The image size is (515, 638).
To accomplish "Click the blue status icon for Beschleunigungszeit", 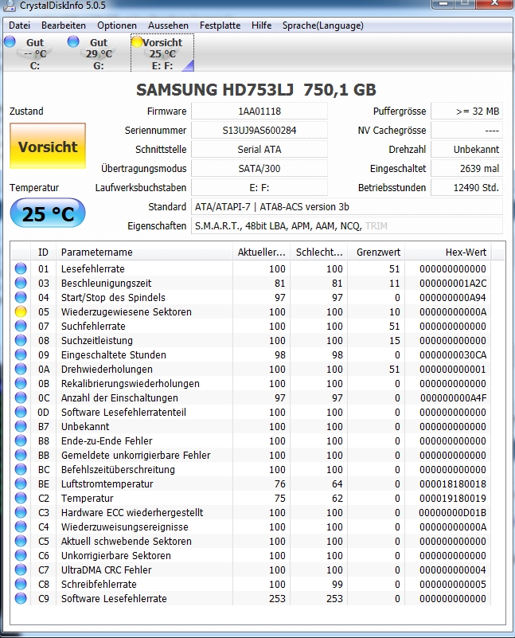I will coord(21,283).
